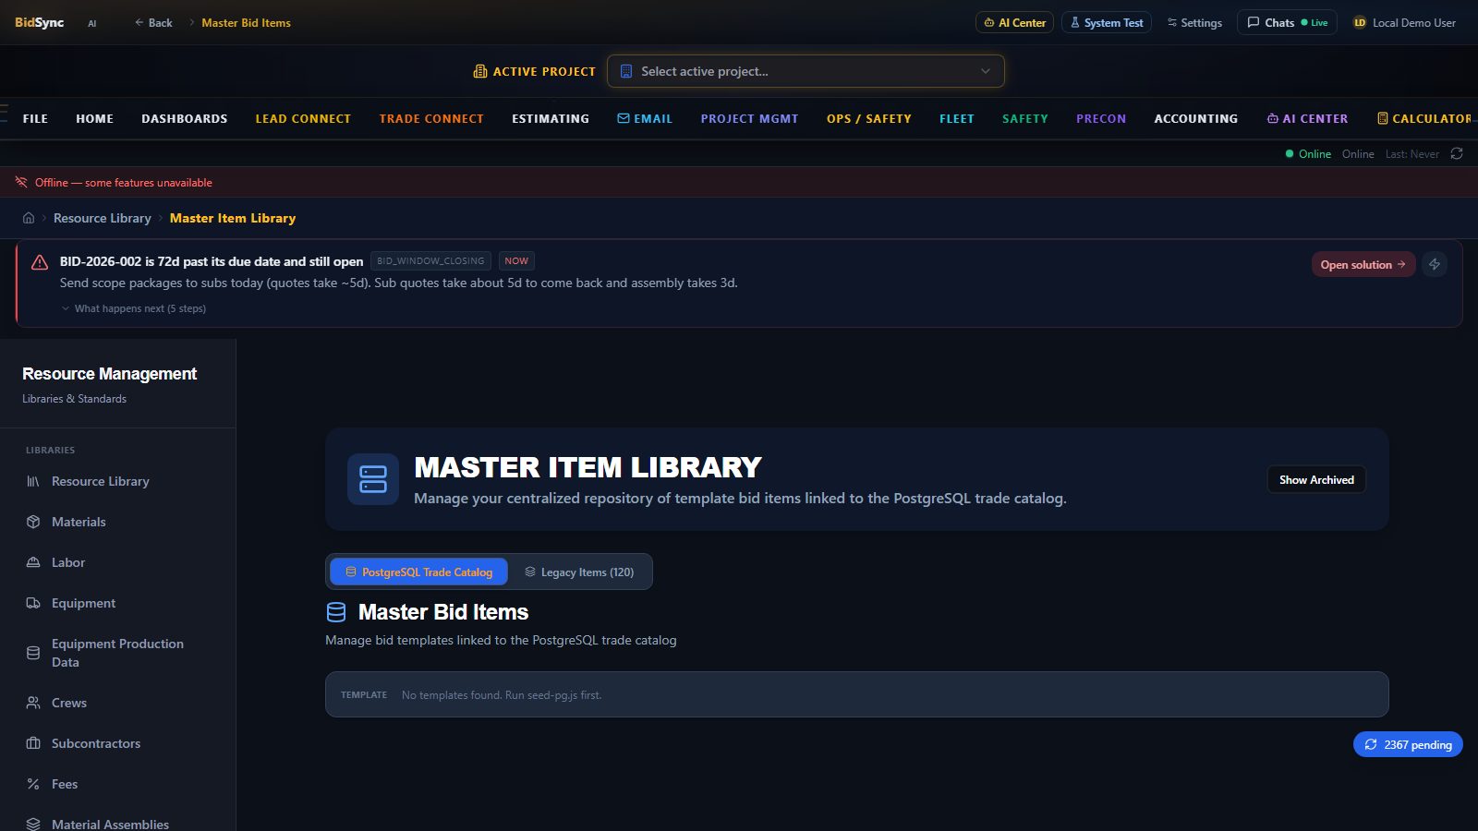
Task: Click the sync refresh icon beside Last: Never
Action: [x=1457, y=153]
